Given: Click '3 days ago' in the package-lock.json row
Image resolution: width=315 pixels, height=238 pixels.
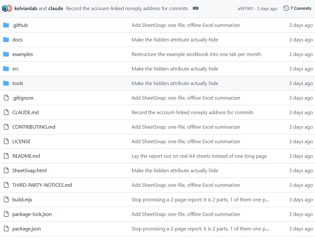Looking at the screenshot, I should click(x=301, y=214).
